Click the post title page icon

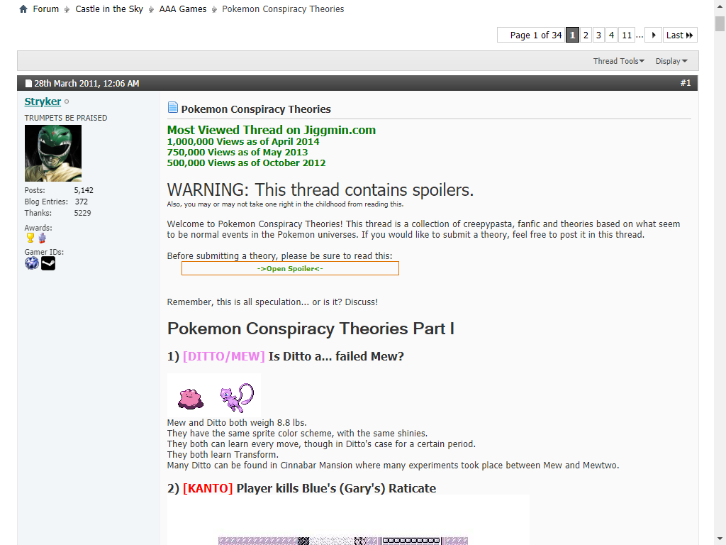point(173,108)
